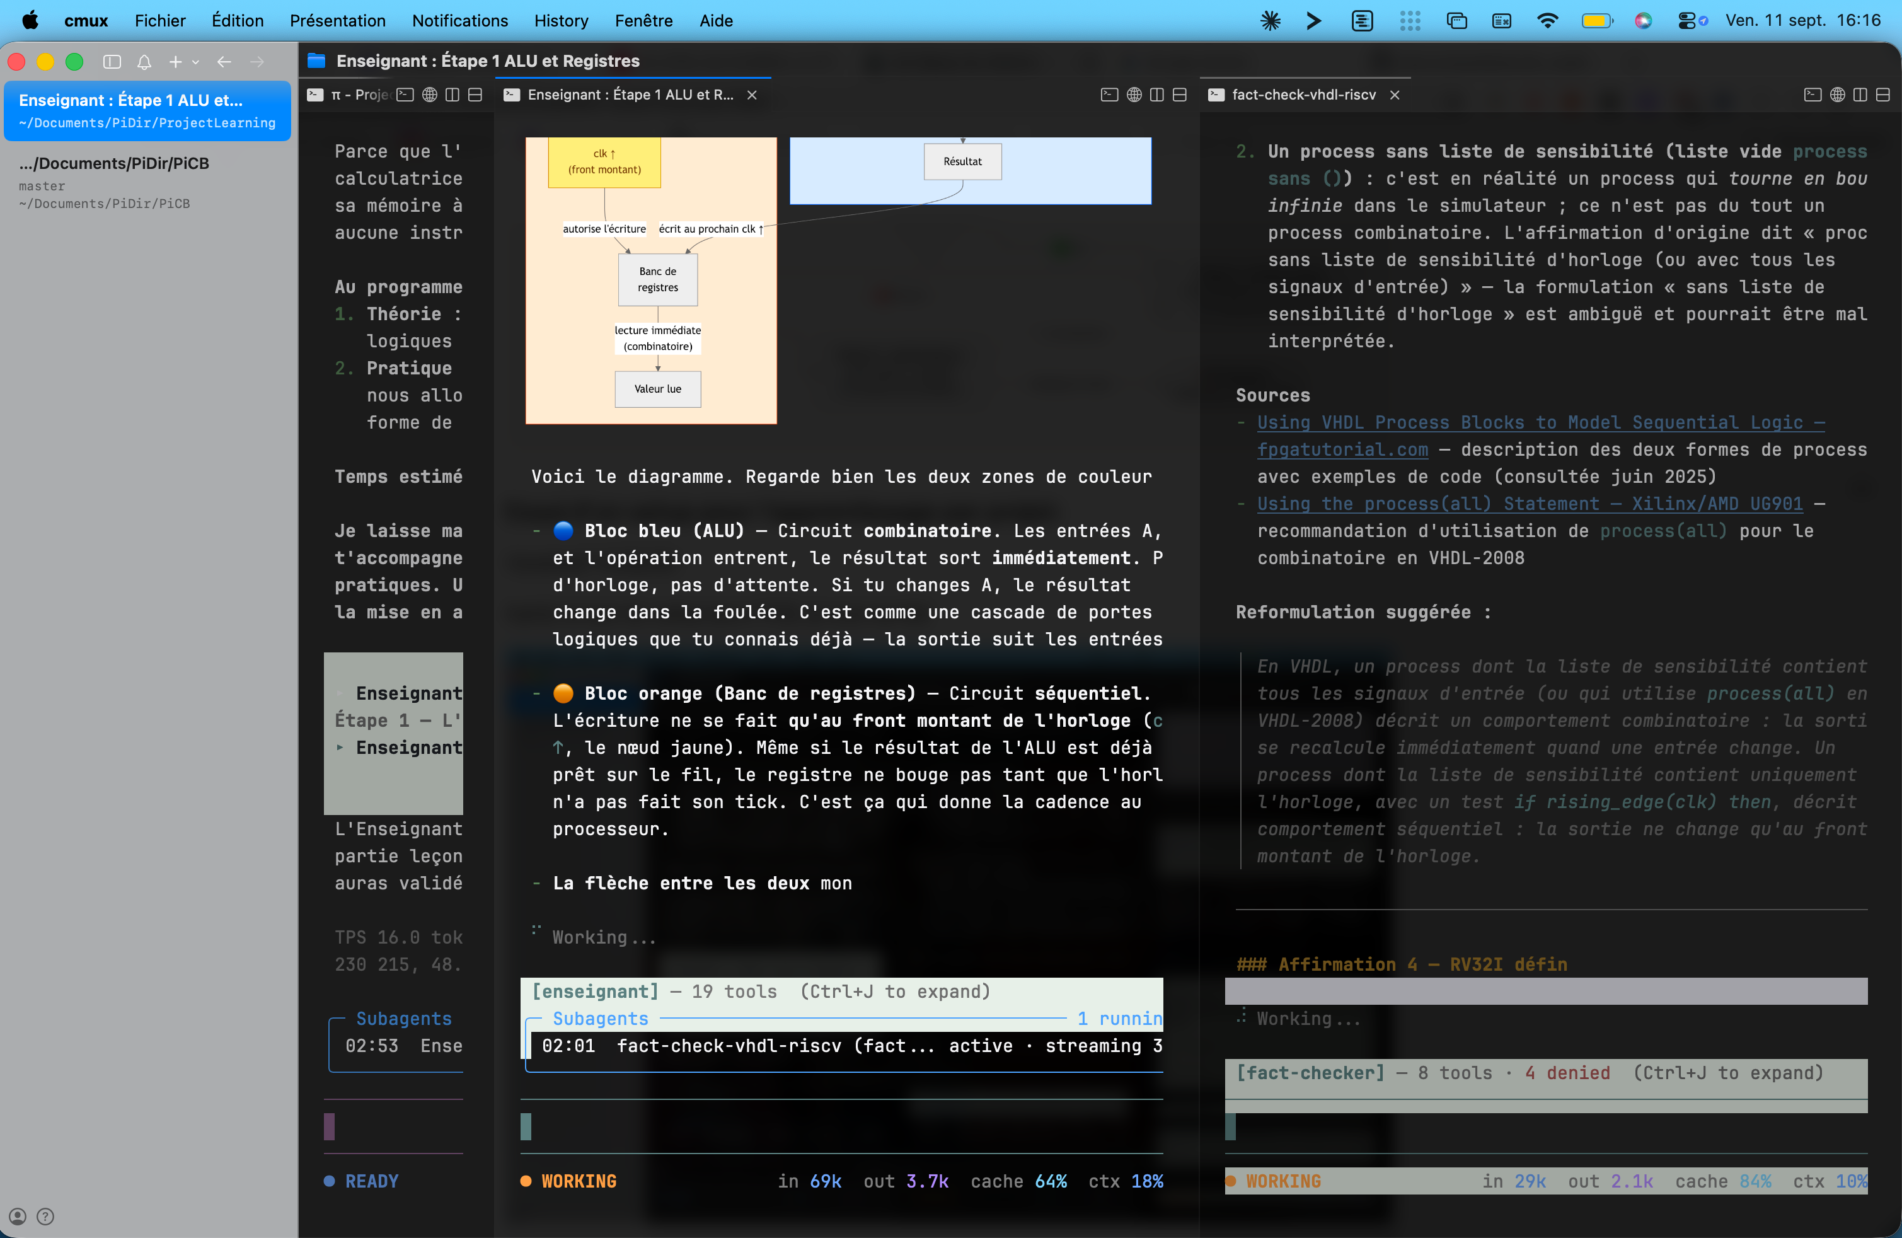Go back with the left arrow icon
Image resolution: width=1902 pixels, height=1238 pixels.
(x=224, y=62)
